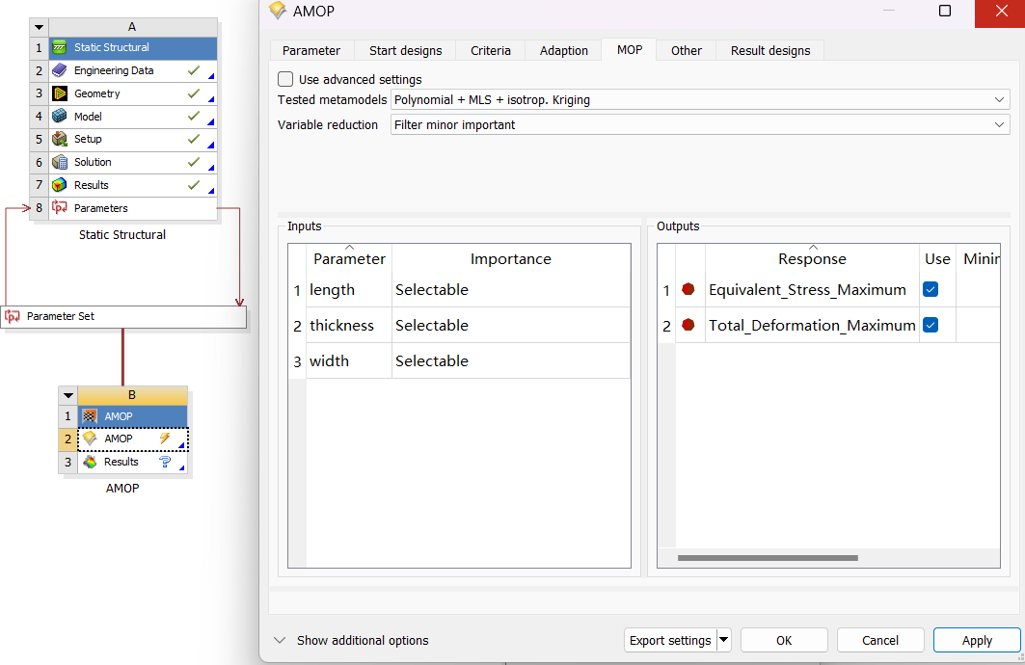Click the Results icon in system A
This screenshot has width=1025, height=665.
[x=60, y=185]
